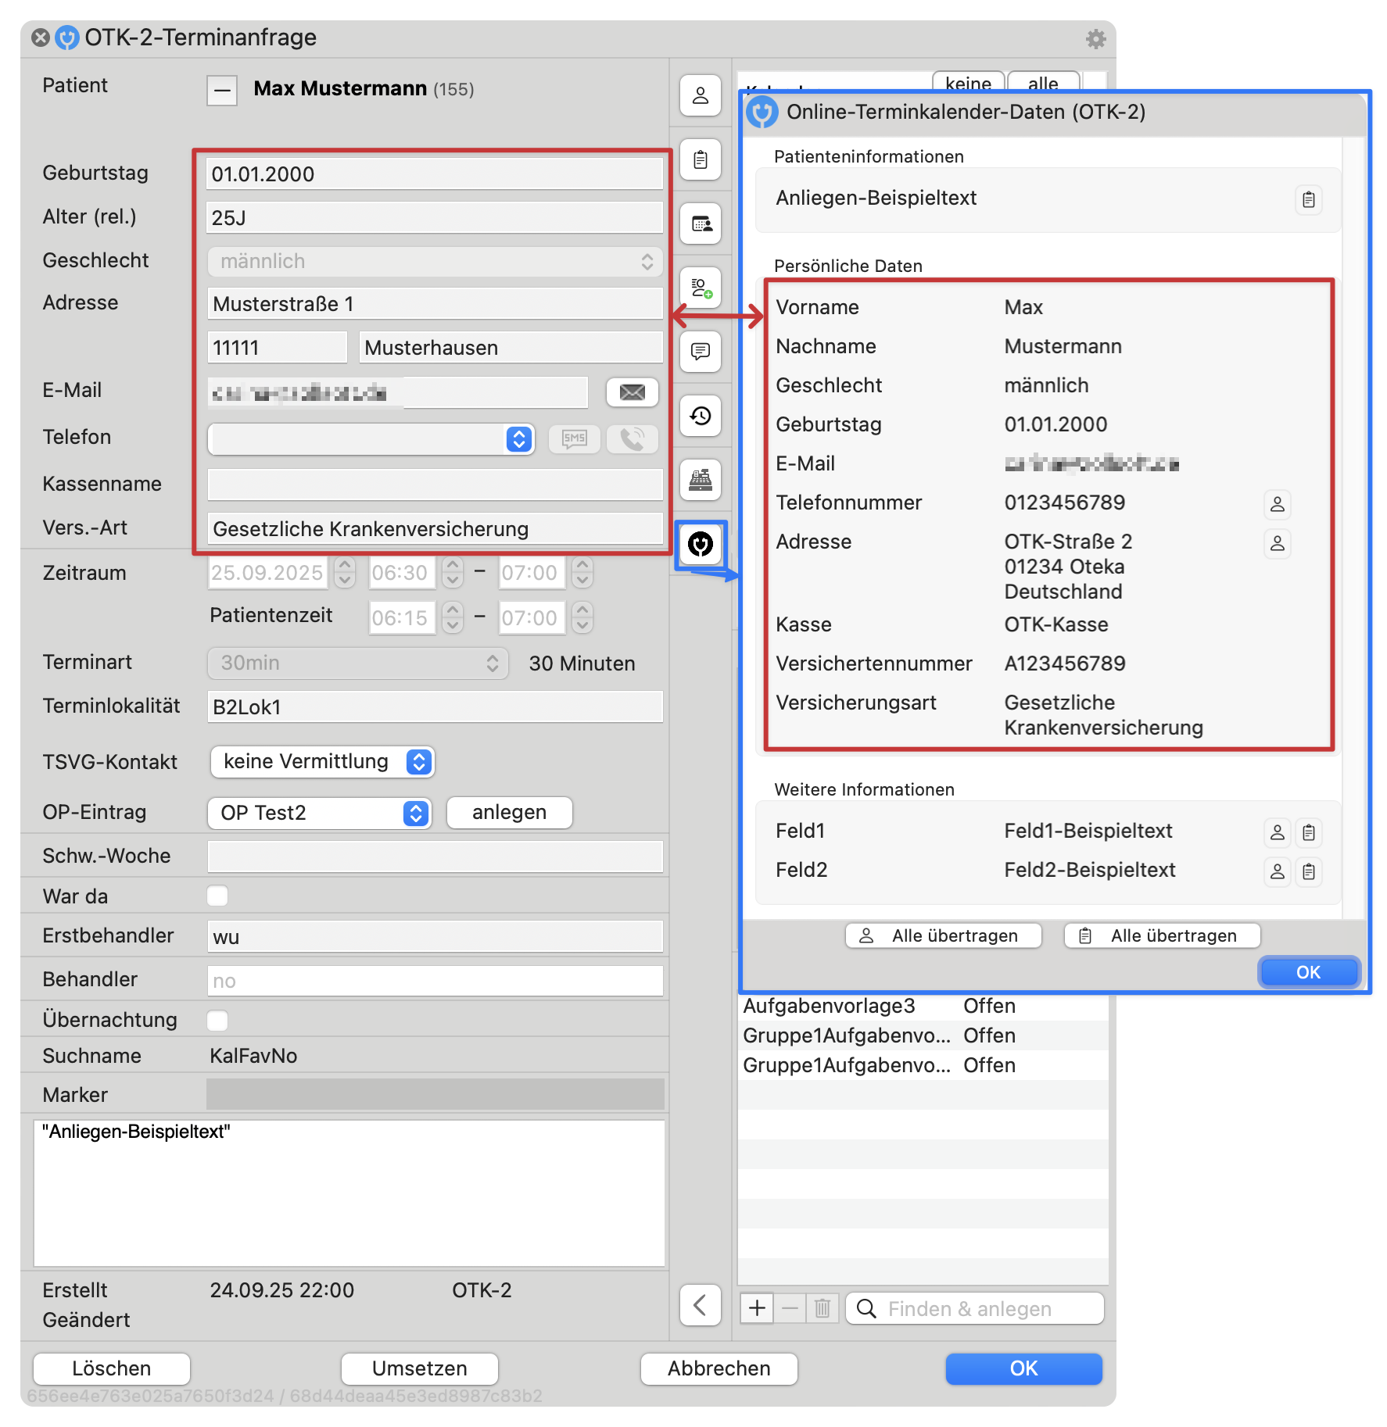This screenshot has width=1387, height=1427.
Task: Expand the OP-Eintrag OP Test2 dropdown
Action: pos(319,813)
